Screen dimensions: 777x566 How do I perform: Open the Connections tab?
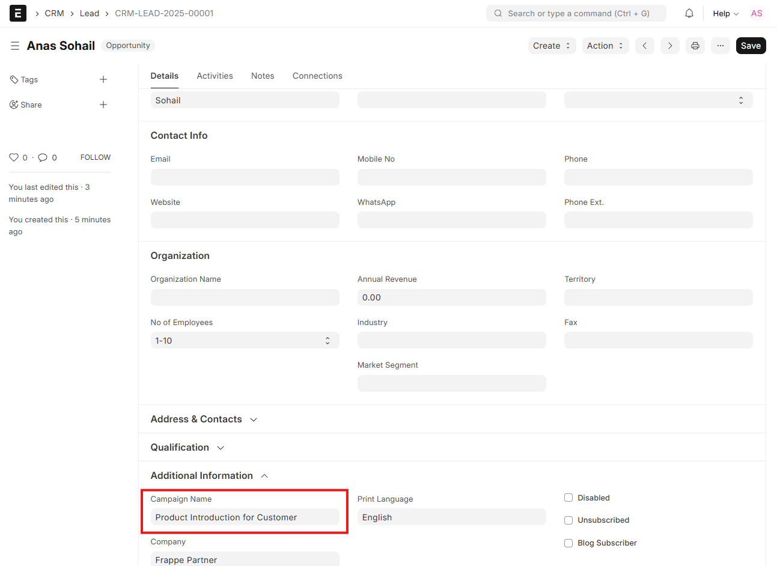(317, 76)
